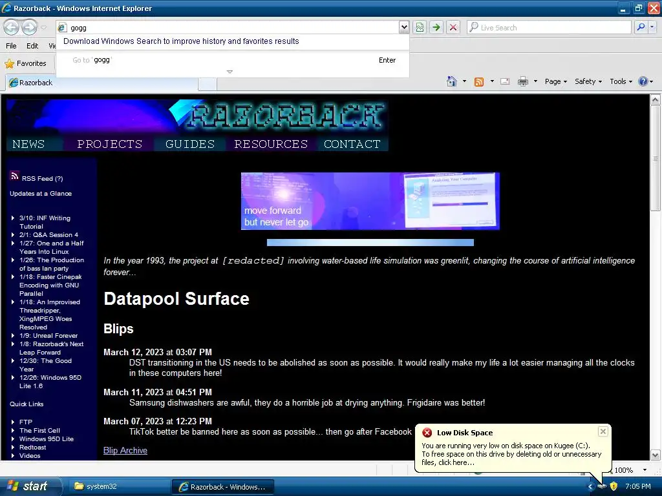The height and width of the screenshot is (496, 662).
Task: Open the PROJECTS site navigation link
Action: [x=109, y=144]
